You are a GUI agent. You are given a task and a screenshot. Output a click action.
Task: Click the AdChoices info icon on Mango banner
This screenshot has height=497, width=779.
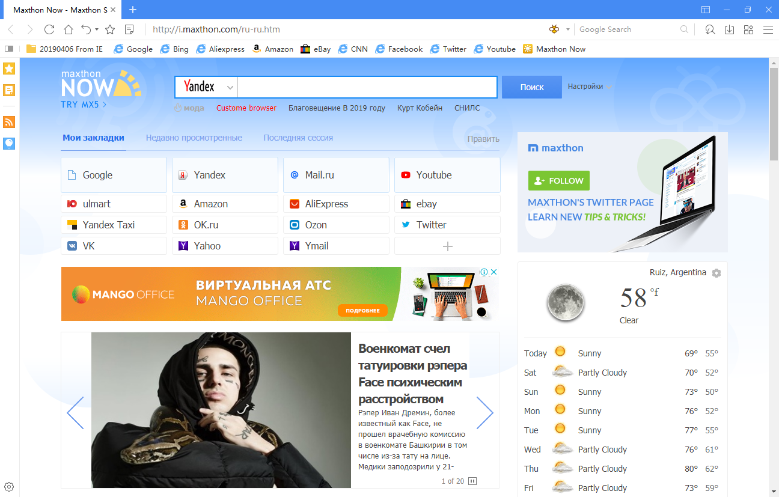pyautogui.click(x=484, y=272)
